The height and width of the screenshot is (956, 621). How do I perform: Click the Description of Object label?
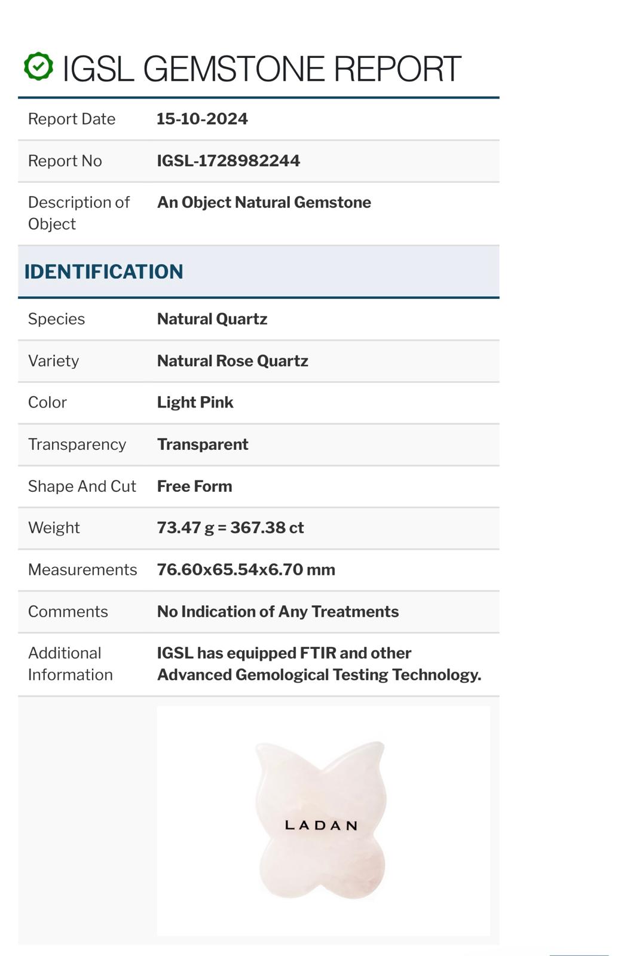click(x=78, y=213)
